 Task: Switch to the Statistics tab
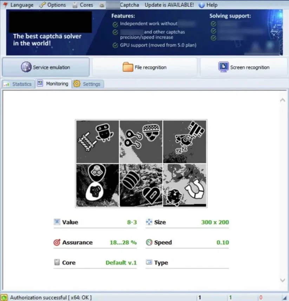pyautogui.click(x=18, y=84)
